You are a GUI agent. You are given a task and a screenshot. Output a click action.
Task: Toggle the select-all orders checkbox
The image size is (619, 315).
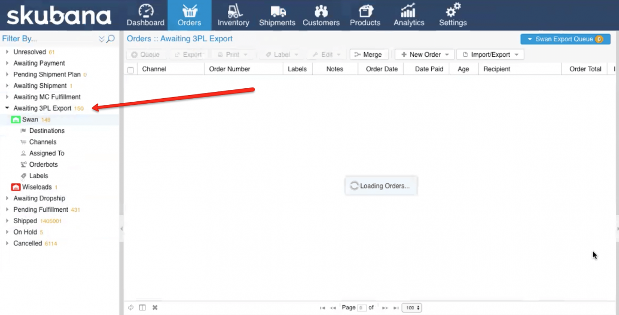[131, 70]
